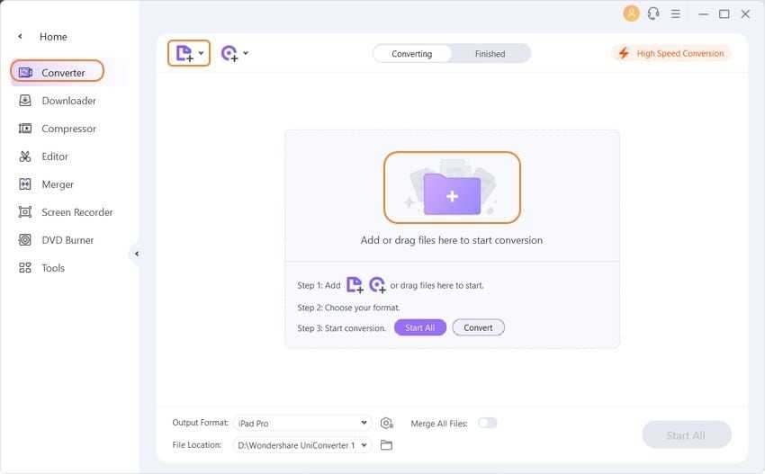
Task: Open the support headset icon
Action: [653, 13]
